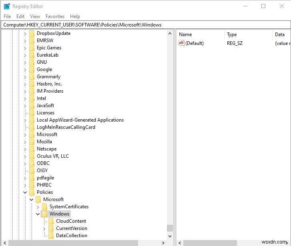Viewport: 291px width, 246px height.
Task: Expand the top-level Microsoft key above Mozilla
Action: (25, 135)
